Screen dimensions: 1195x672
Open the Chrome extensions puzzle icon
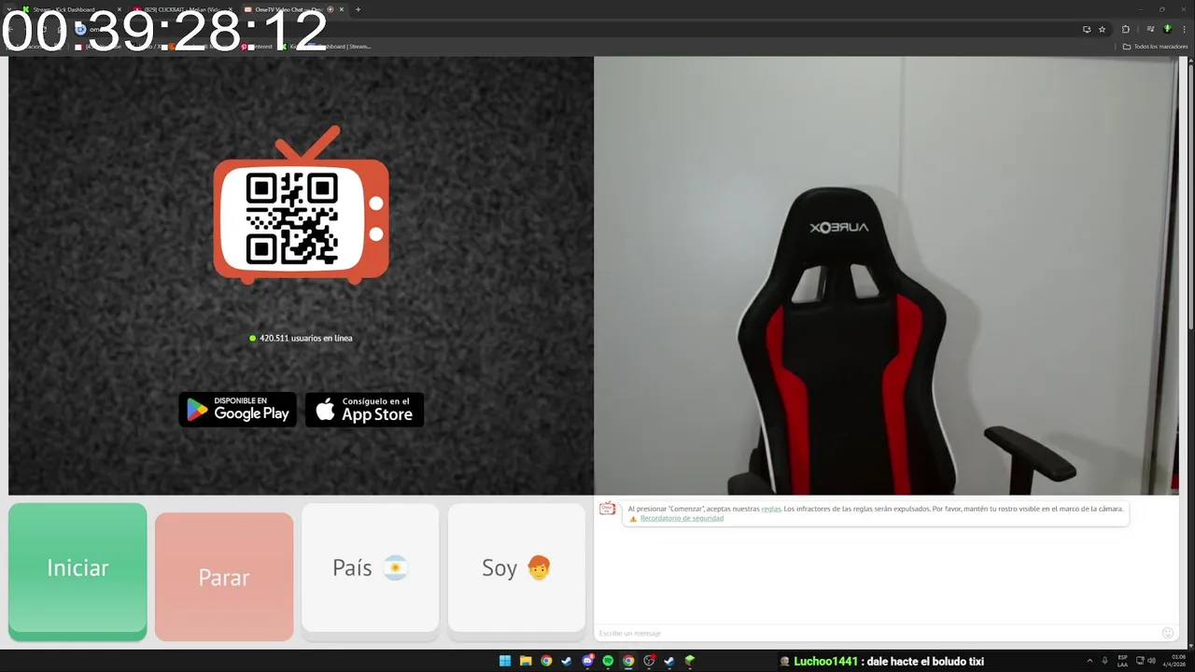tap(1125, 29)
